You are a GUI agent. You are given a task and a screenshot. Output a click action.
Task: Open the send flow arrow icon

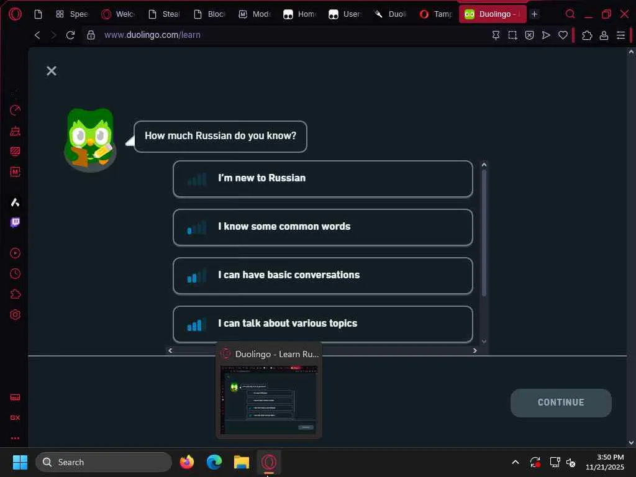(546, 35)
